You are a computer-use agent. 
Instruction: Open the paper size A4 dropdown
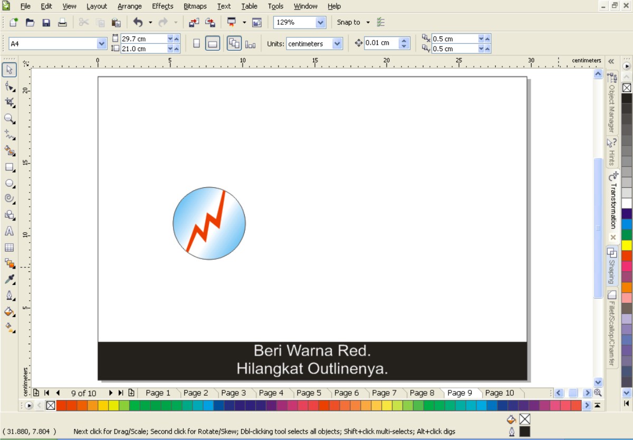(102, 44)
